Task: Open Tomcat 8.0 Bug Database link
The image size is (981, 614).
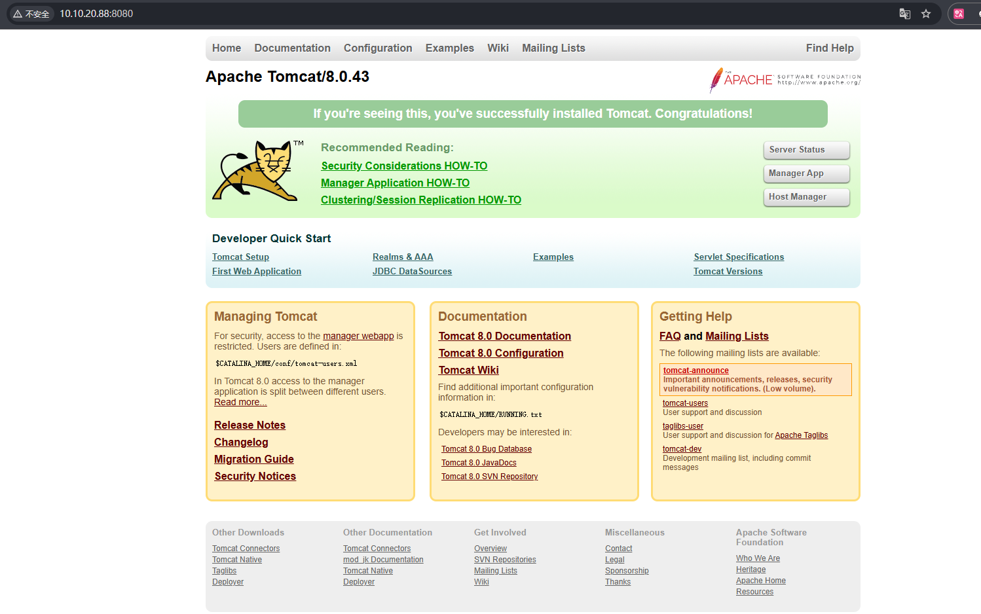Action: pos(486,449)
